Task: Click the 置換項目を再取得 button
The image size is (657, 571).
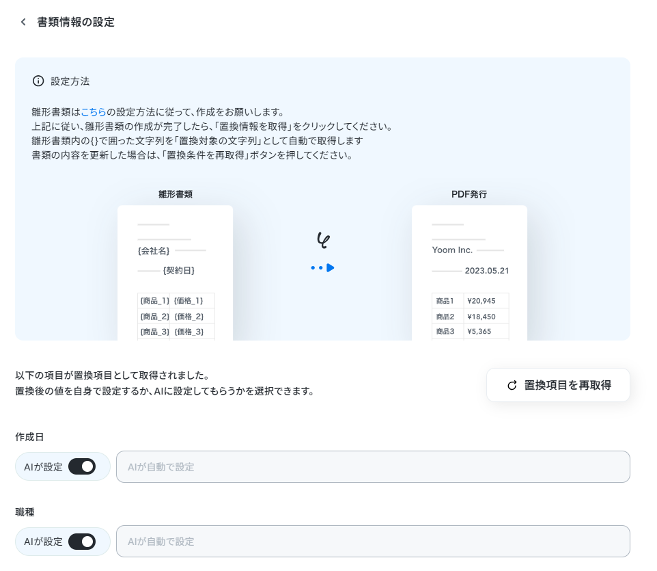Action: pyautogui.click(x=558, y=385)
